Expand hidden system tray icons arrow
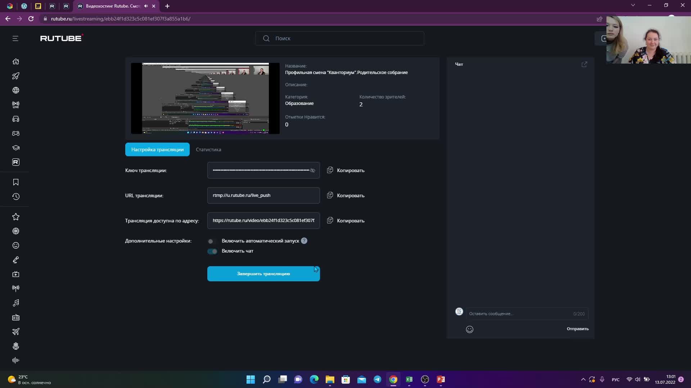 click(583, 379)
